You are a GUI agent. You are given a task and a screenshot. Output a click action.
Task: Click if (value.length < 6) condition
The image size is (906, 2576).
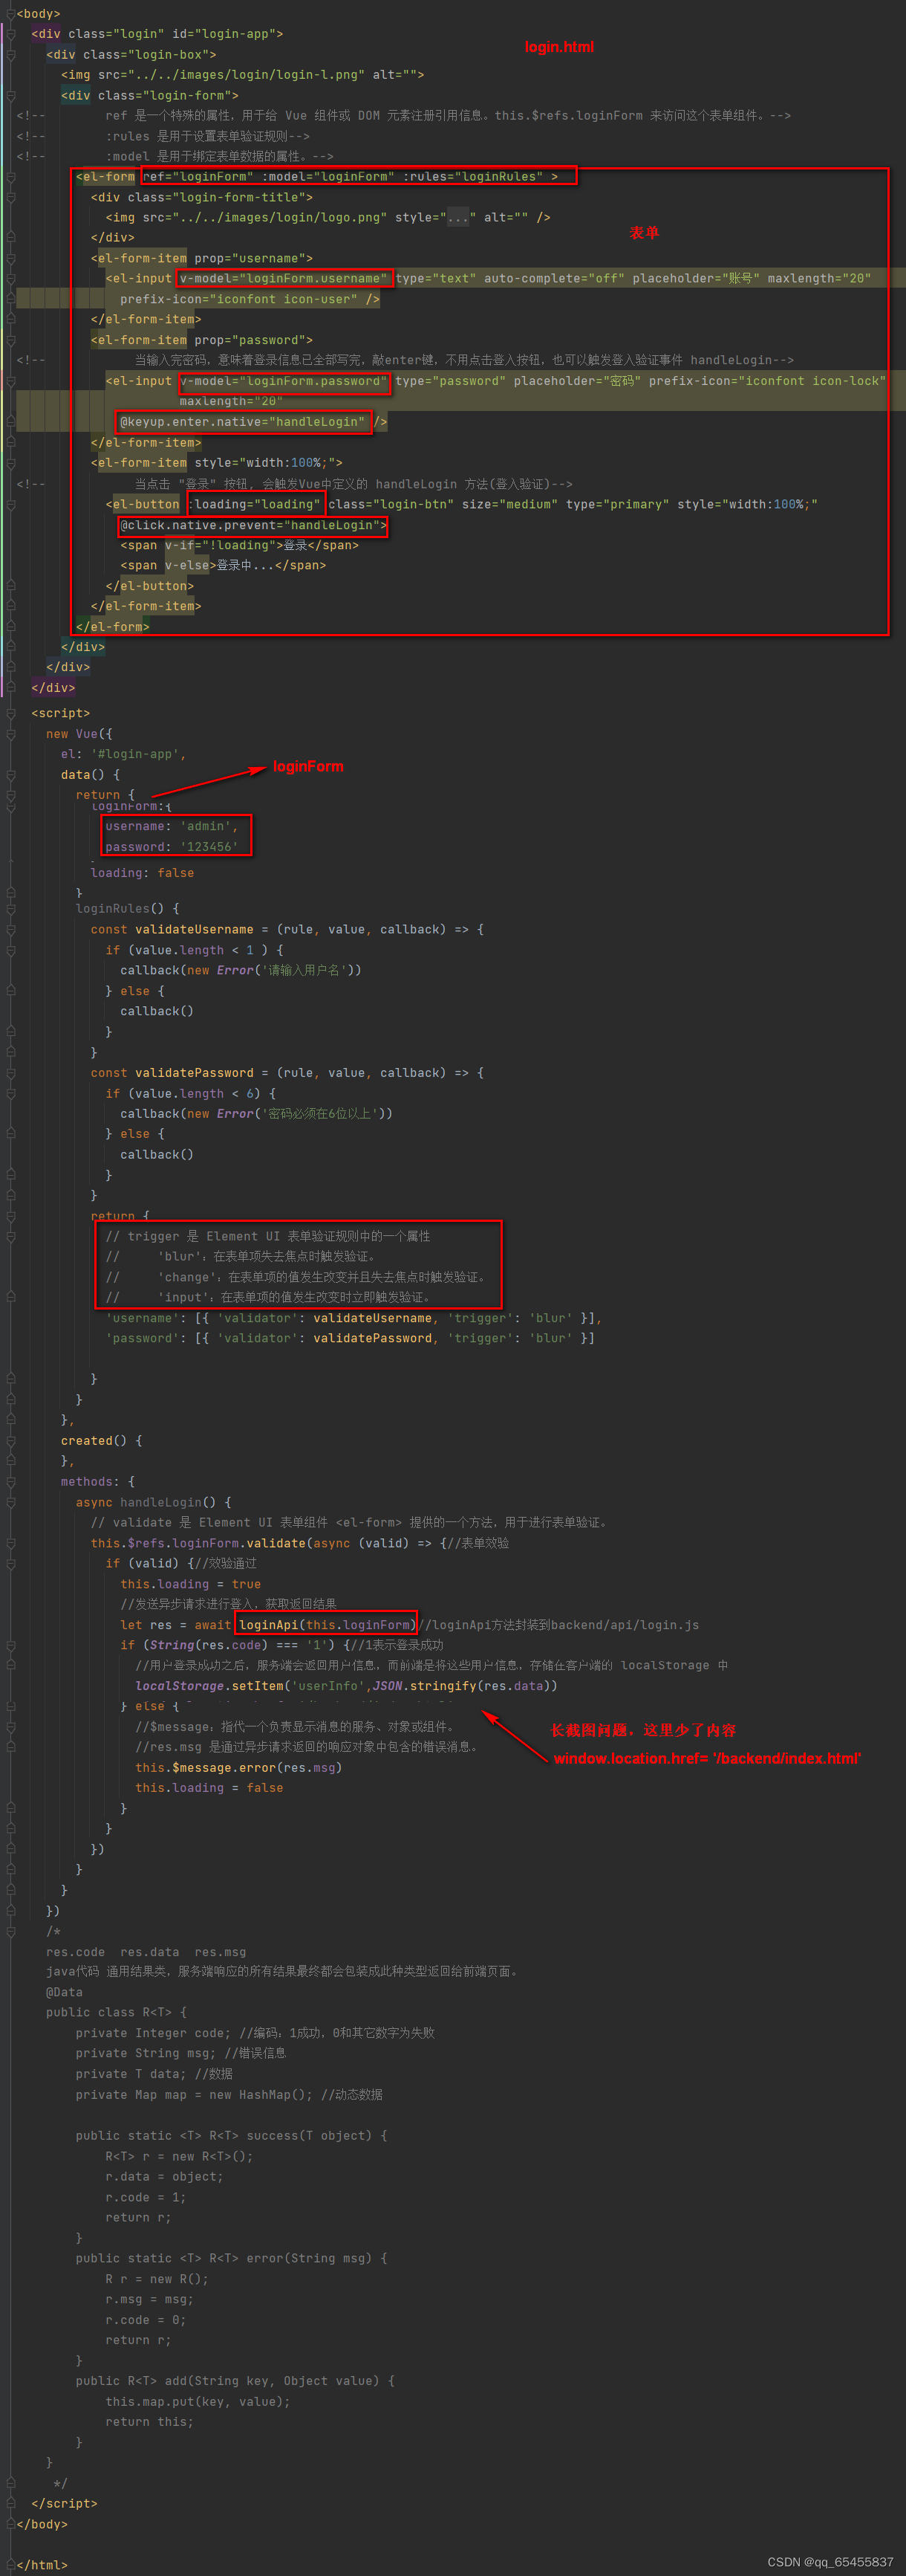(191, 1094)
